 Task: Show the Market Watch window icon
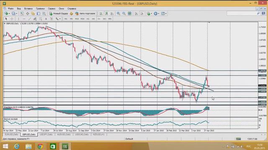coord(22,14)
